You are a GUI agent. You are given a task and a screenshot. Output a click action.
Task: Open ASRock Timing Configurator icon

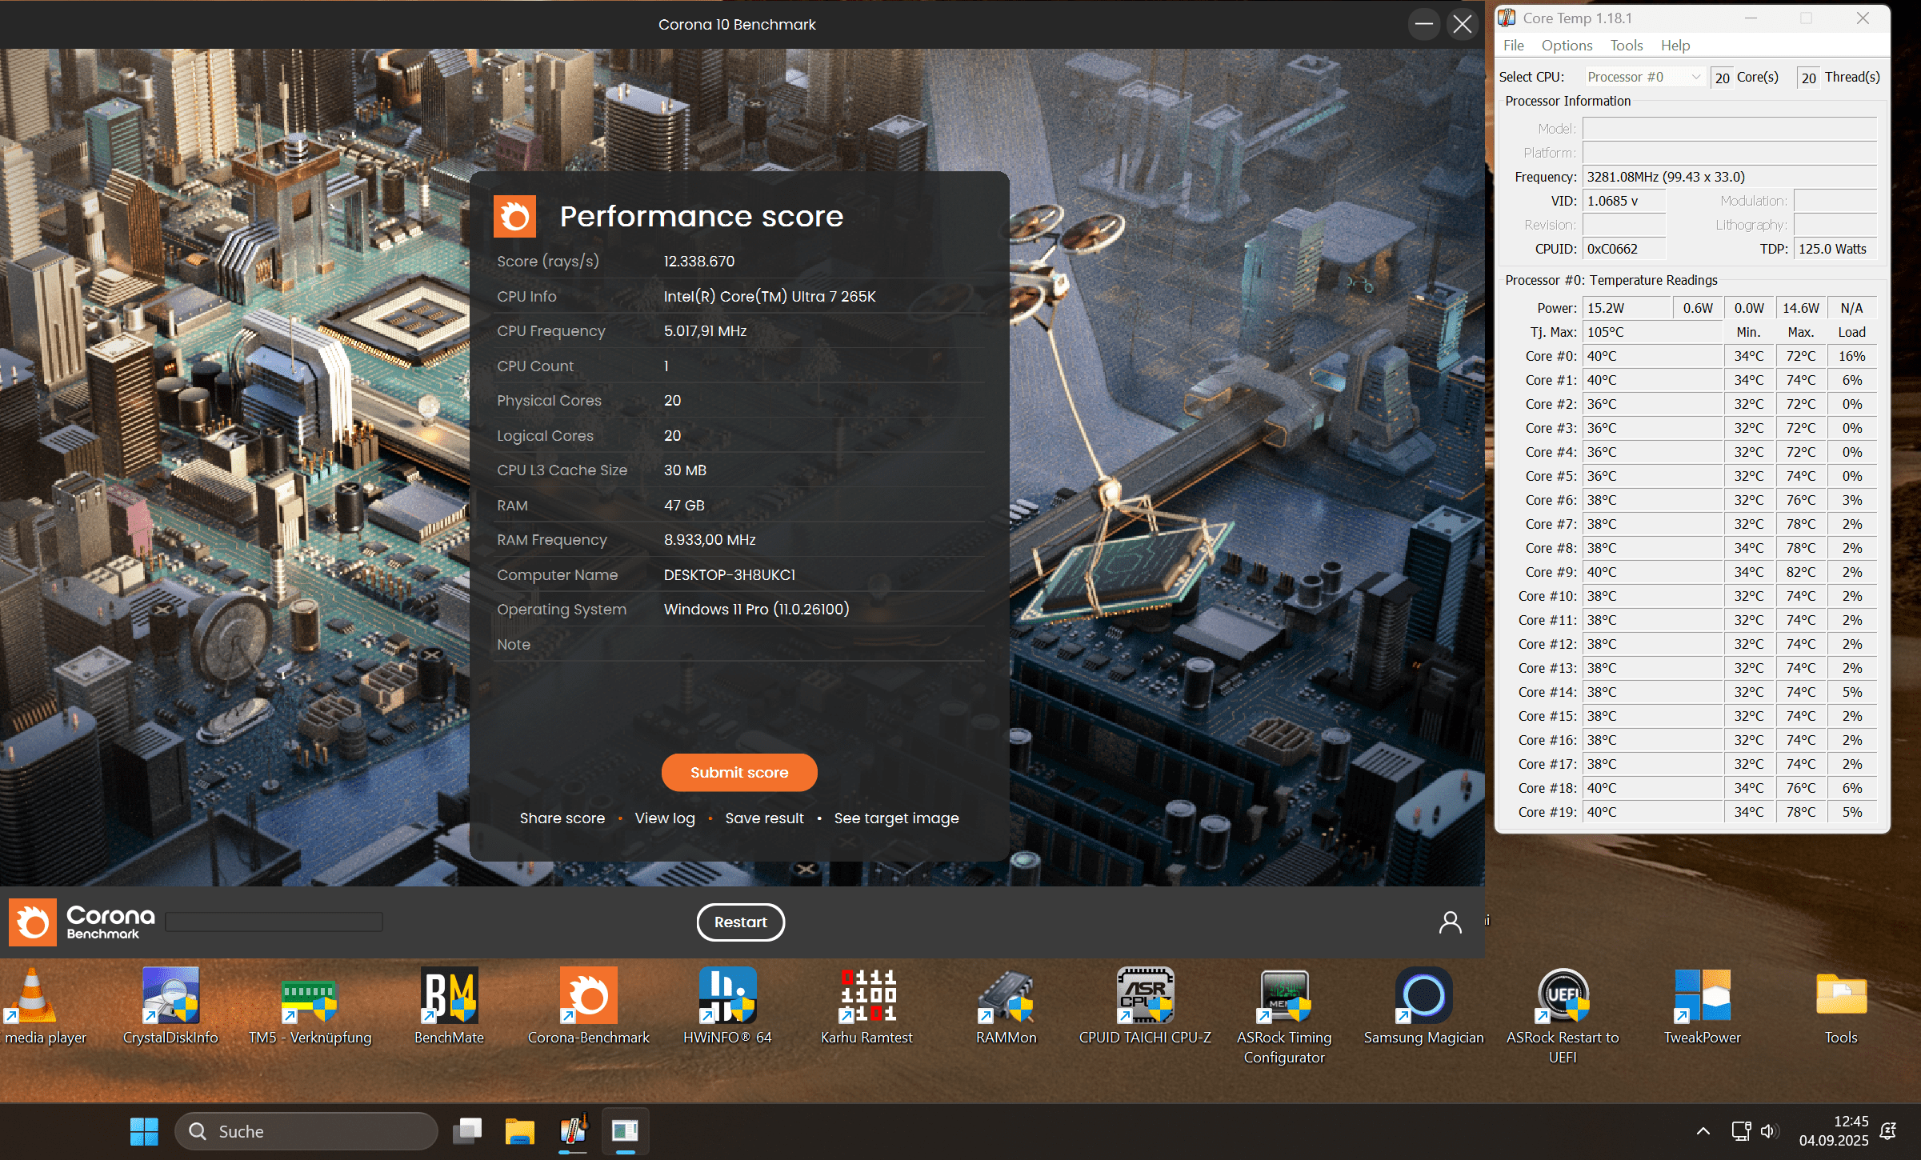[x=1284, y=996]
